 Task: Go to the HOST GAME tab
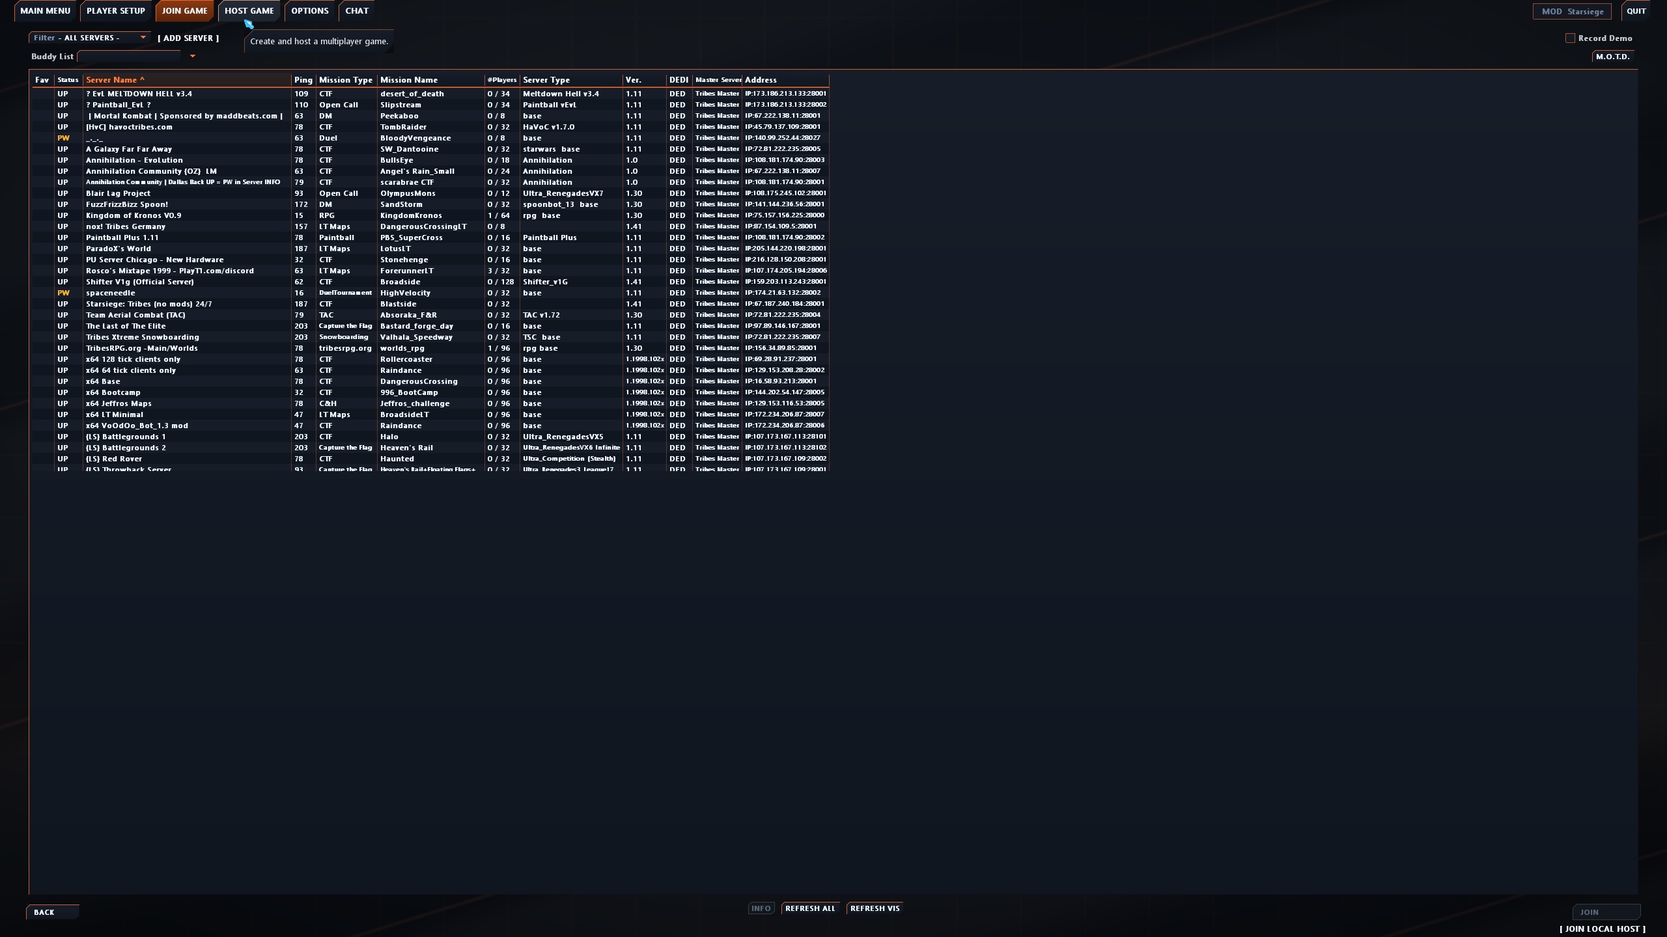click(249, 11)
